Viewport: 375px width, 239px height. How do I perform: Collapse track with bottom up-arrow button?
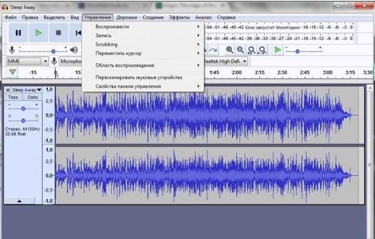click(19, 201)
